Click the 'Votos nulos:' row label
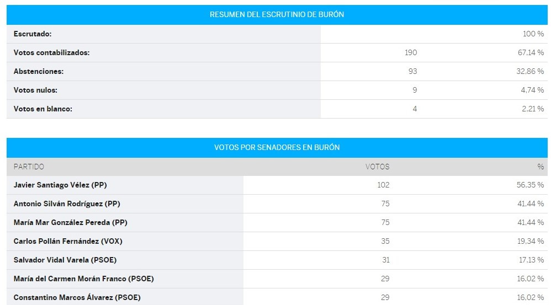Image resolution: width=551 pixels, height=305 pixels. [x=35, y=90]
